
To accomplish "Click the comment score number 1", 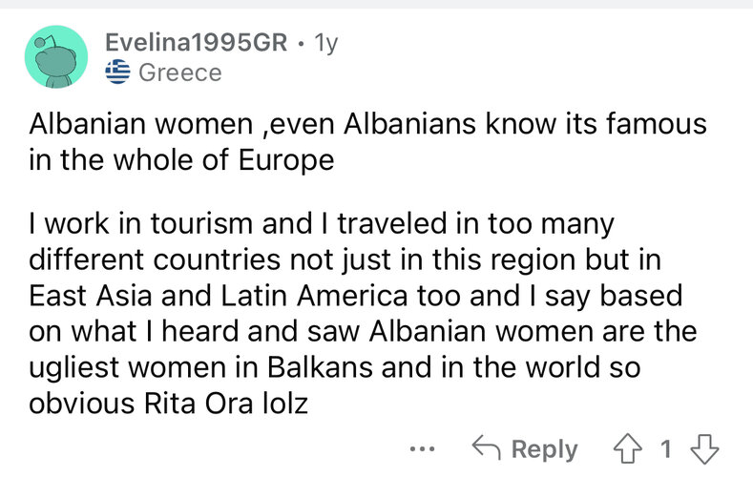I will tap(665, 449).
